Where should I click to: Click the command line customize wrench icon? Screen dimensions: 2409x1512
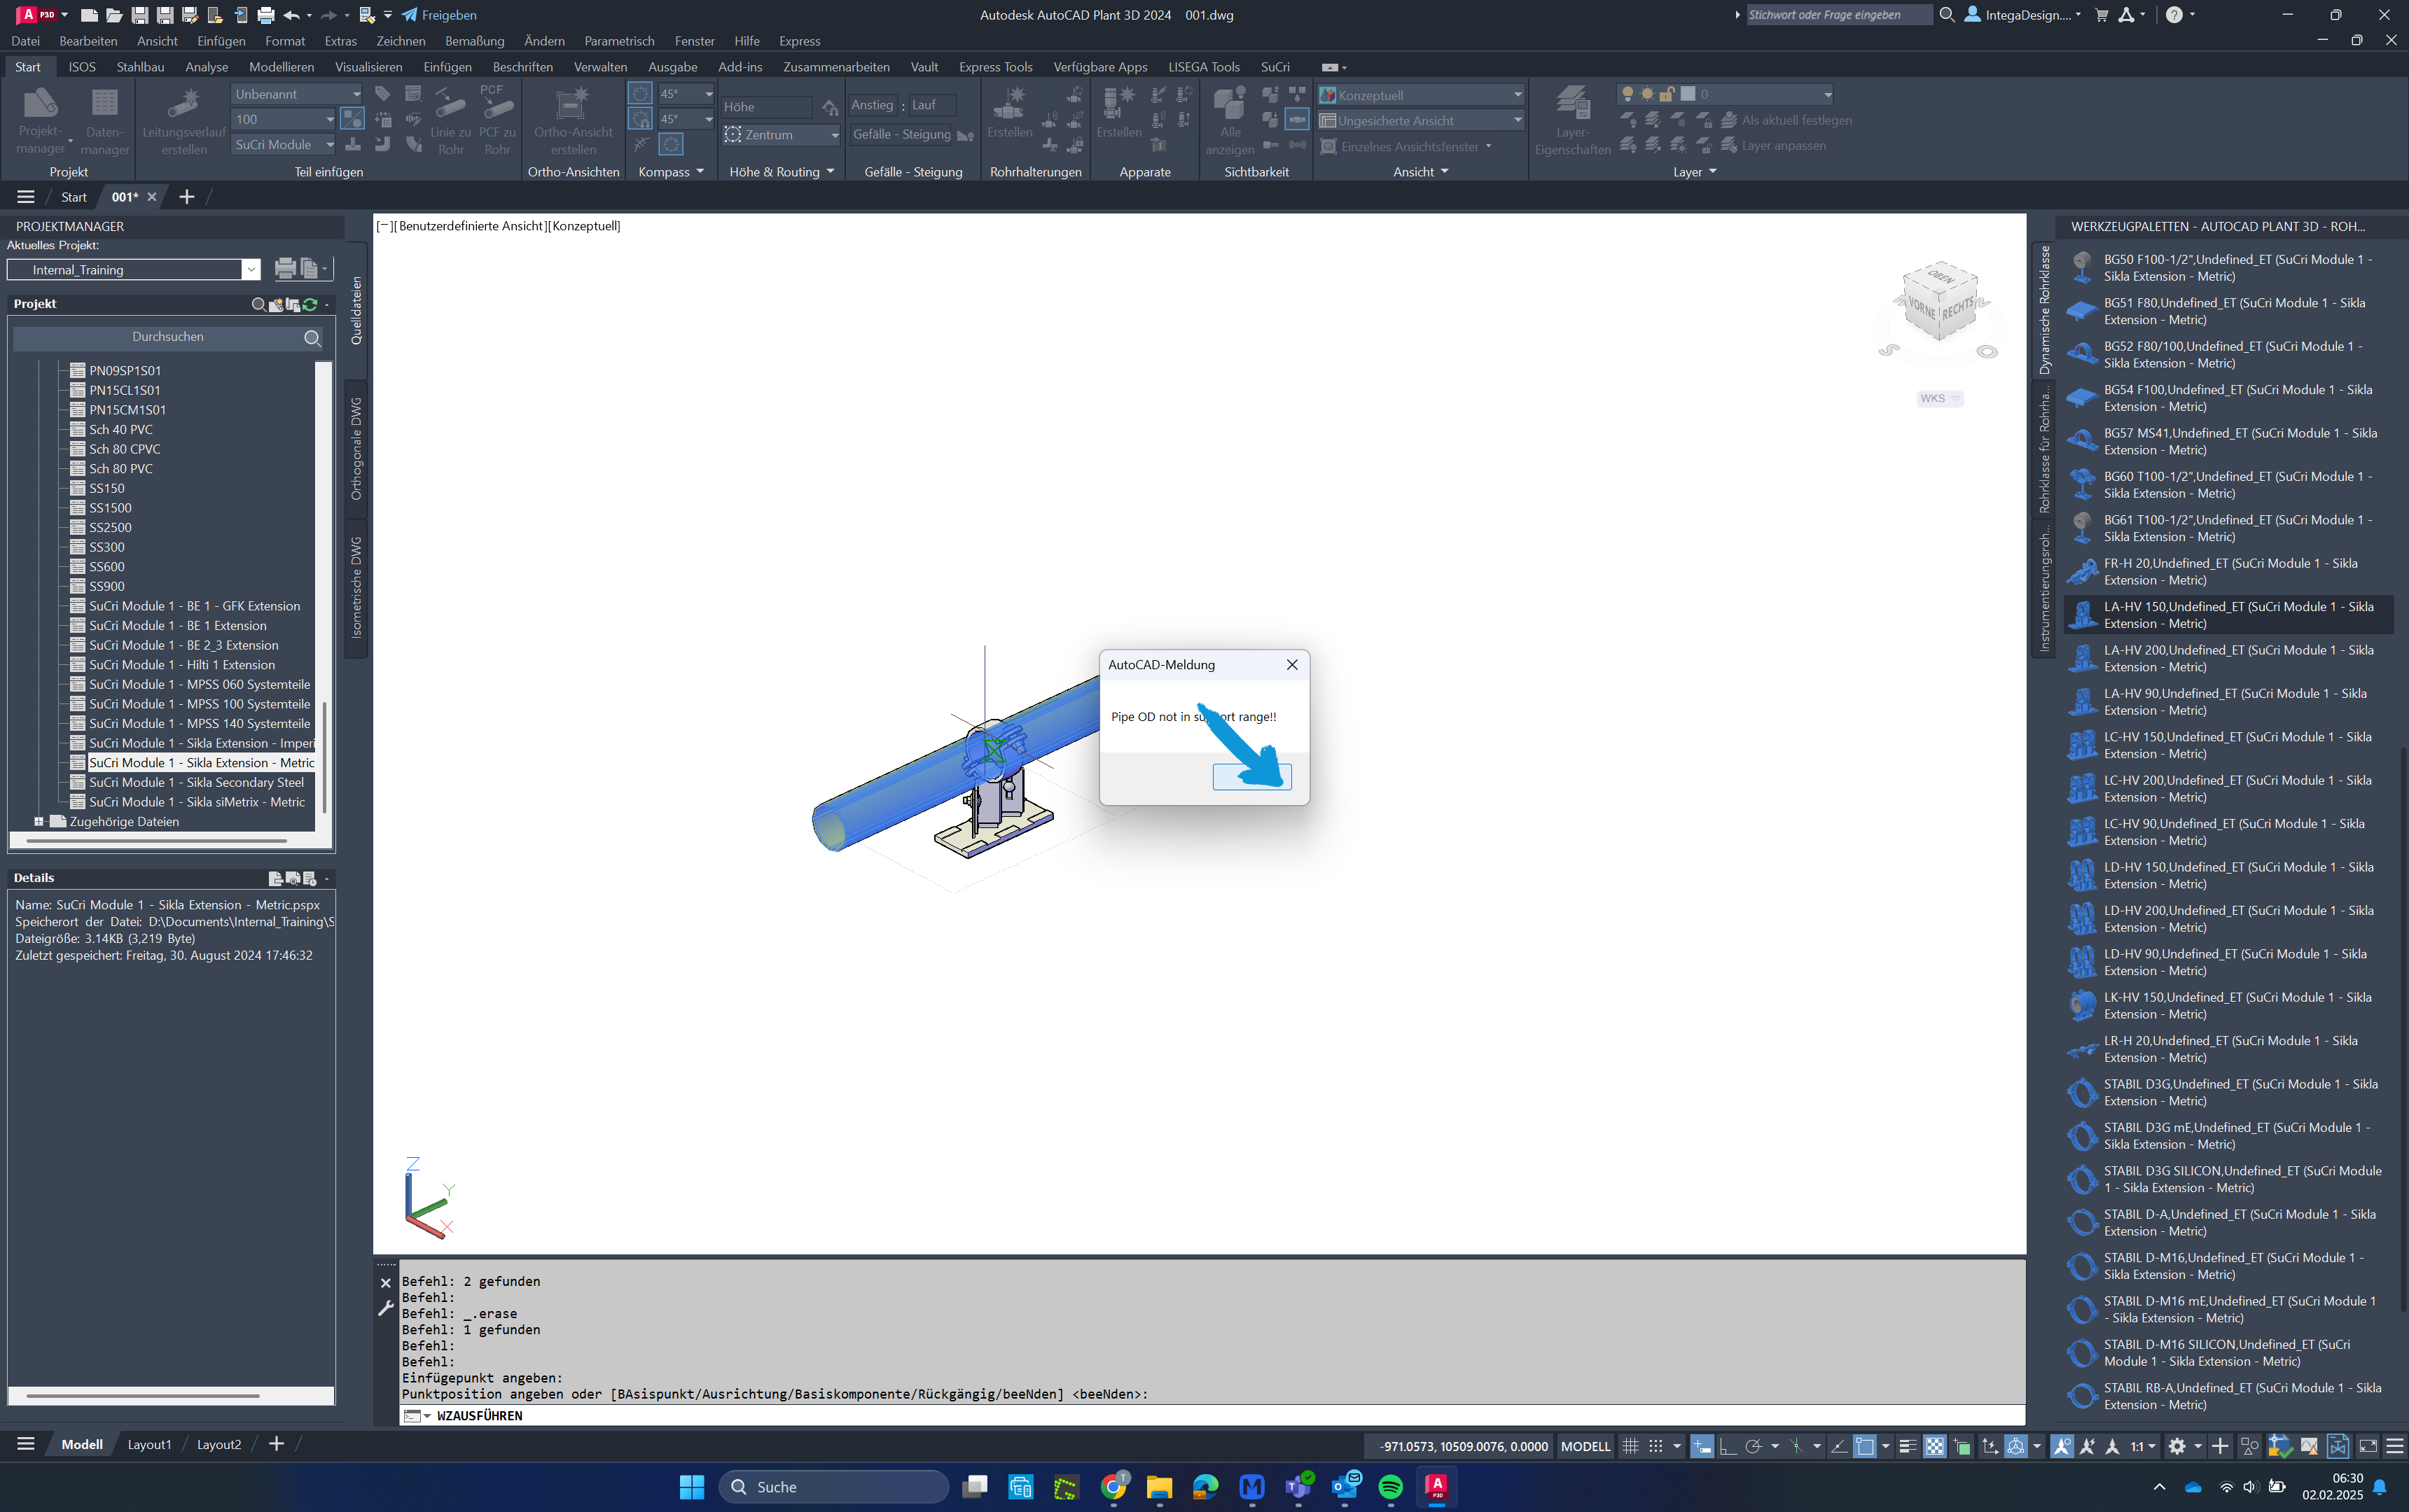pos(385,1308)
